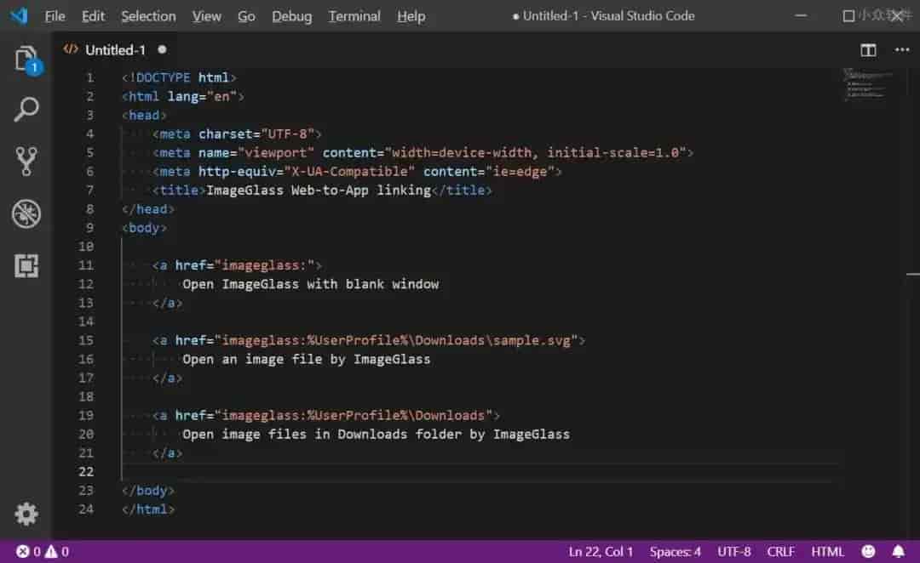The height and width of the screenshot is (563, 920).
Task: Click line number 22 in the gutter
Action: (86, 472)
